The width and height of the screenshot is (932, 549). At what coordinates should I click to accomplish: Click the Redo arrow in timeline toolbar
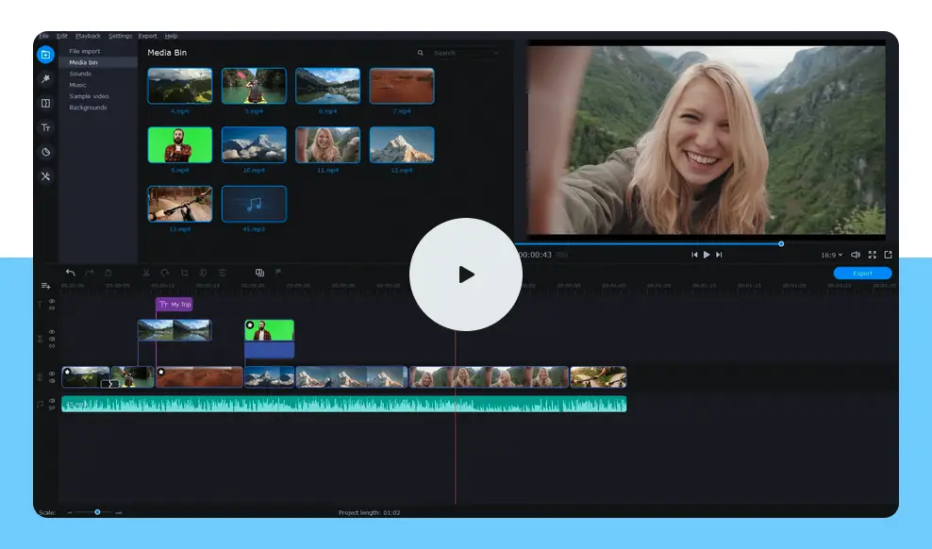pyautogui.click(x=90, y=273)
